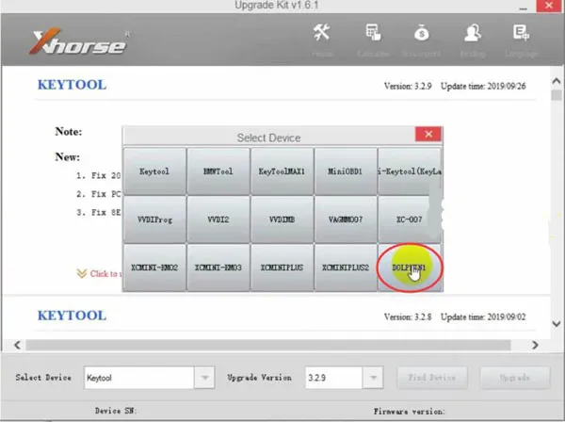Click the 'Firmware version:' label
This screenshot has width=565, height=422.
(x=410, y=412)
